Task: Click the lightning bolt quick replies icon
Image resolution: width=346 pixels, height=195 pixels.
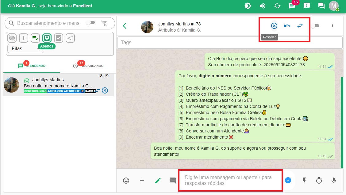Action: pyautogui.click(x=304, y=181)
